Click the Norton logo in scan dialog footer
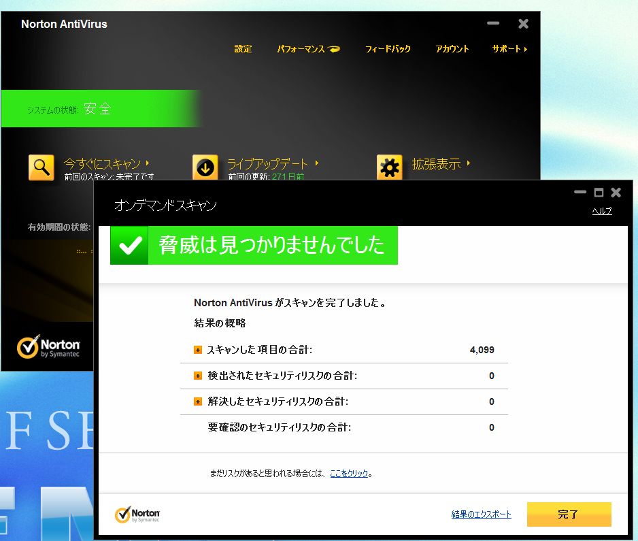638x541 pixels. pyautogui.click(x=137, y=514)
